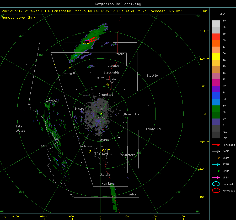Click the white plus marker east of ThreeHills

coord(148,105)
